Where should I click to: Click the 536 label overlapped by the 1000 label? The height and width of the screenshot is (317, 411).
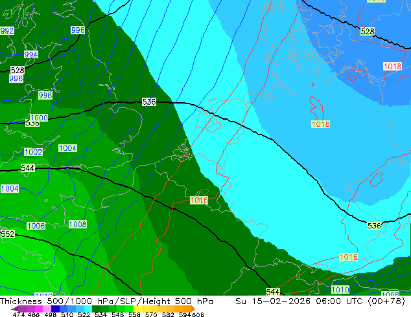(32, 123)
